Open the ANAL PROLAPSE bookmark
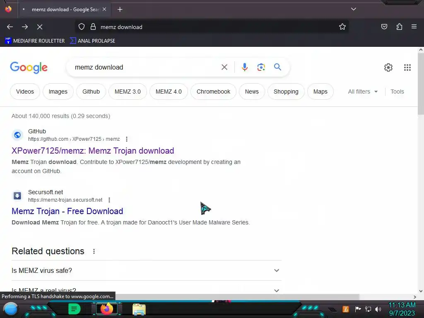Viewport: 424px width, 318px height. [x=92, y=41]
